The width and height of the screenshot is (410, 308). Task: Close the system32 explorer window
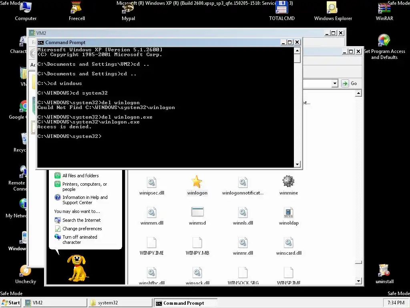pos(358,51)
